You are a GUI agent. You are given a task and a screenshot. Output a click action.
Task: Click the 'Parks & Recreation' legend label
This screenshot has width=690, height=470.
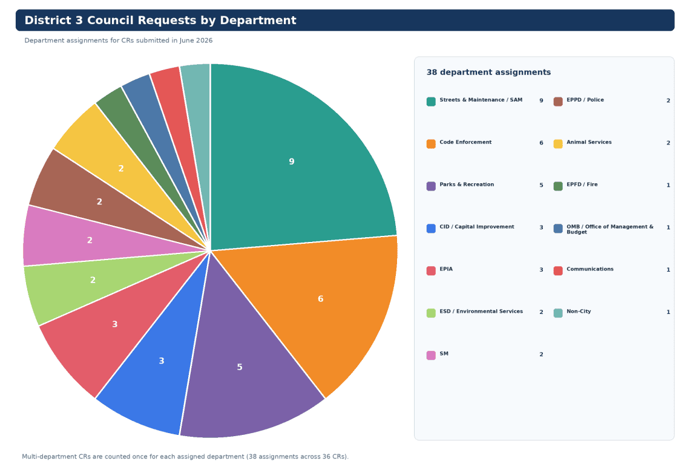point(467,184)
